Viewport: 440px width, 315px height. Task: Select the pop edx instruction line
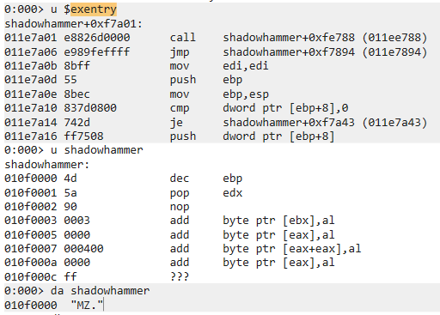[123, 193]
